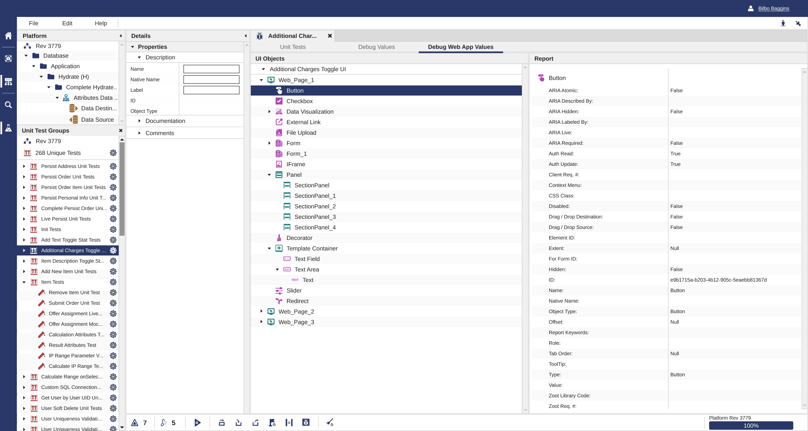This screenshot has height=431, width=808.
Task: Start debug run with play-bug icon
Action: (197, 423)
